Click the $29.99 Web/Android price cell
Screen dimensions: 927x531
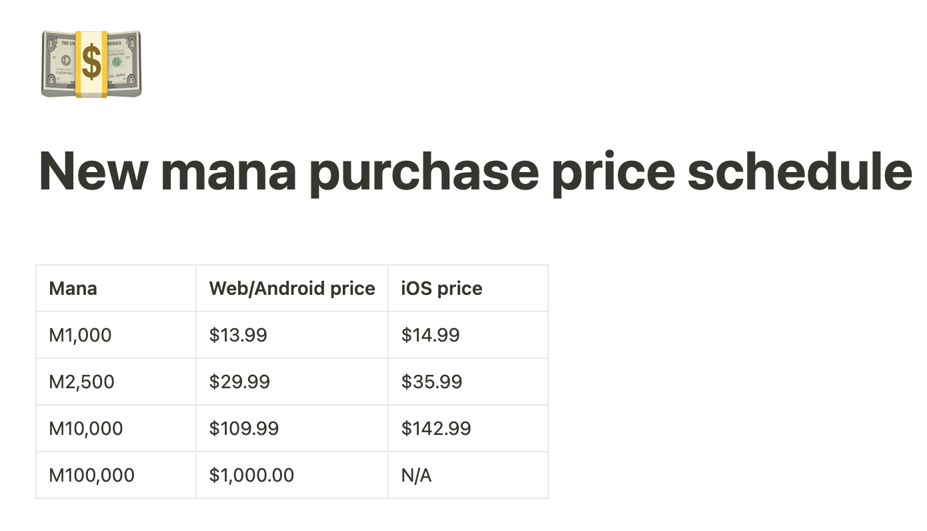292,382
